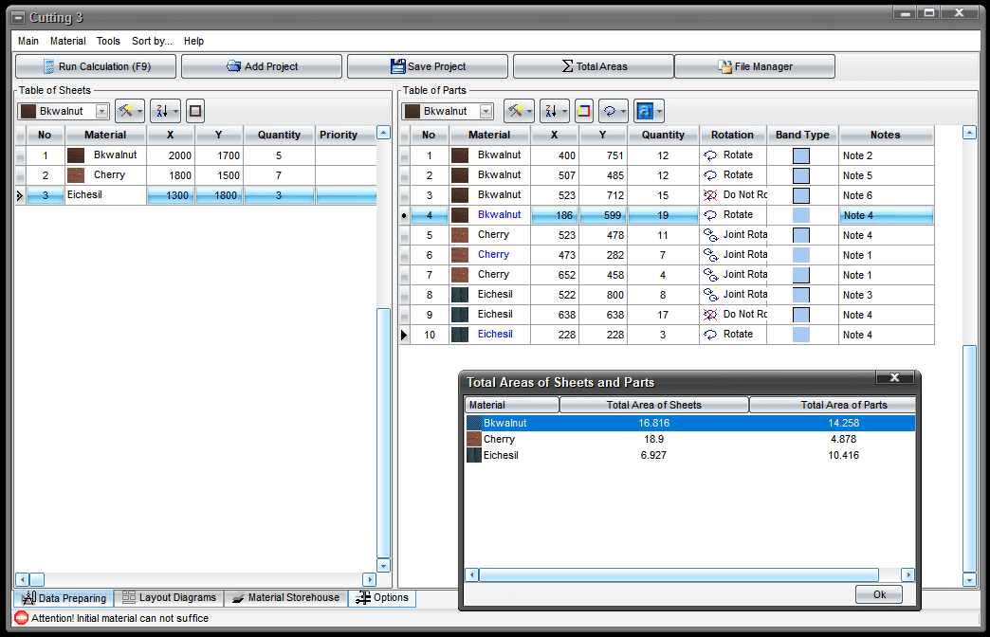Click the square sheet icon in Table of Sheets toolbar

(x=195, y=111)
